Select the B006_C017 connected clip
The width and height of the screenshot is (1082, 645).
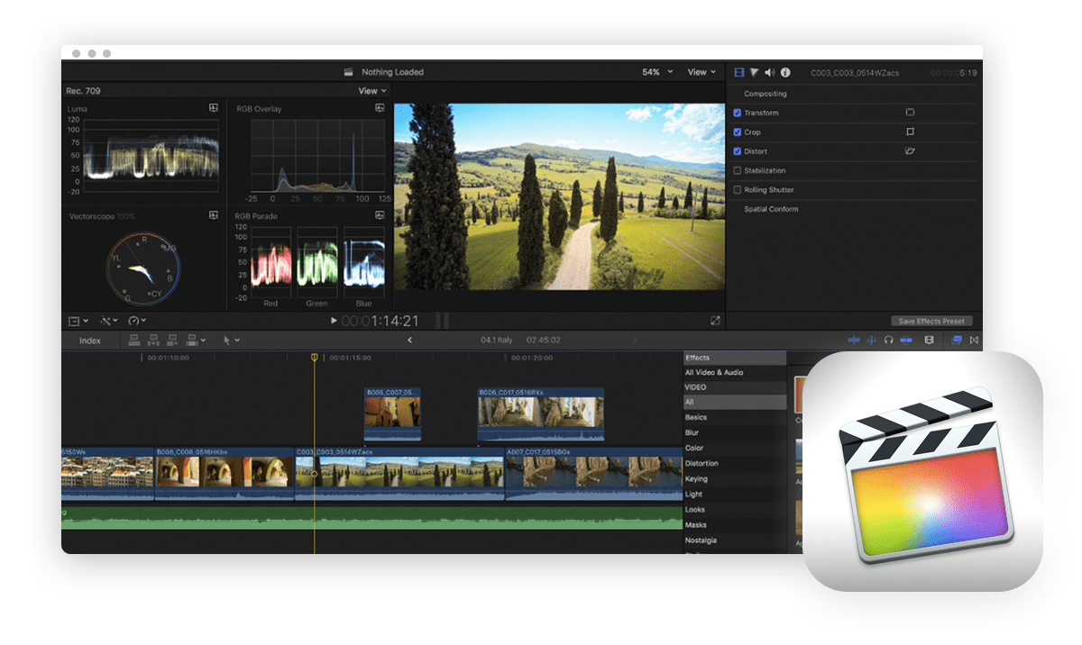coord(540,414)
